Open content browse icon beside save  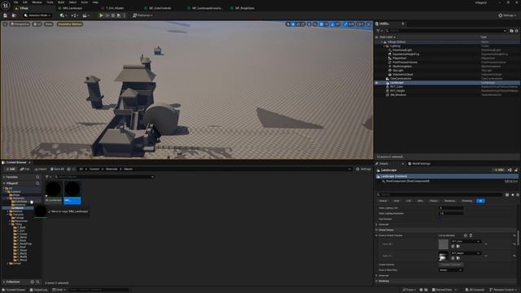point(14,15)
